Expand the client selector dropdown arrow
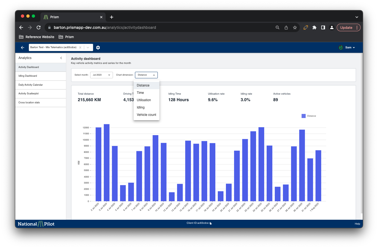Screen dimensions: 378x248 tap(88, 47)
